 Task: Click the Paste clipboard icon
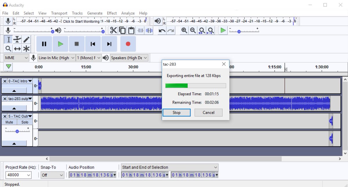click(x=131, y=30)
